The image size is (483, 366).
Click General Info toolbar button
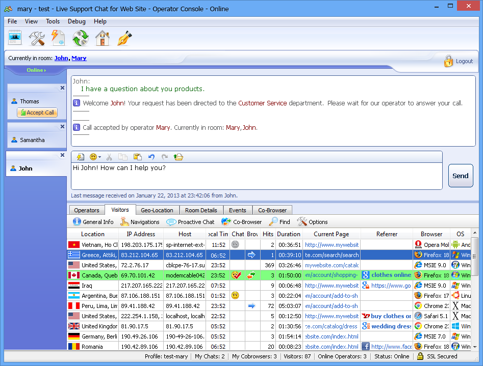[x=93, y=222]
